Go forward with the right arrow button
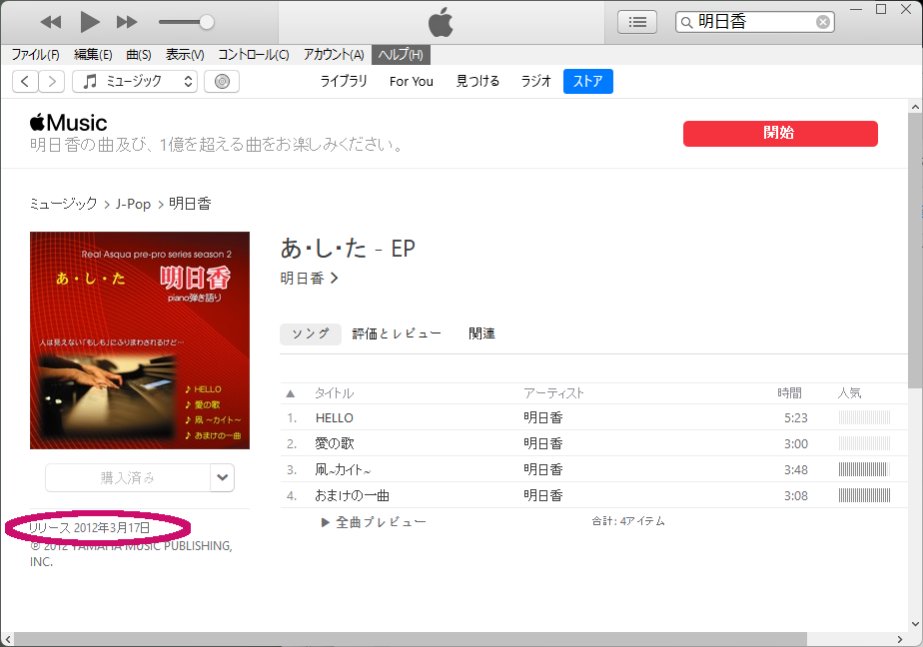This screenshot has width=923, height=647. (x=52, y=81)
